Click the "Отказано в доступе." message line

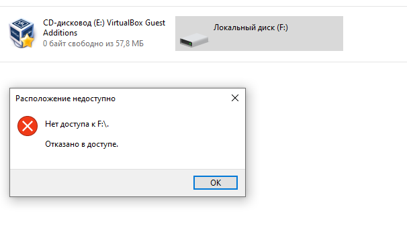click(81, 144)
